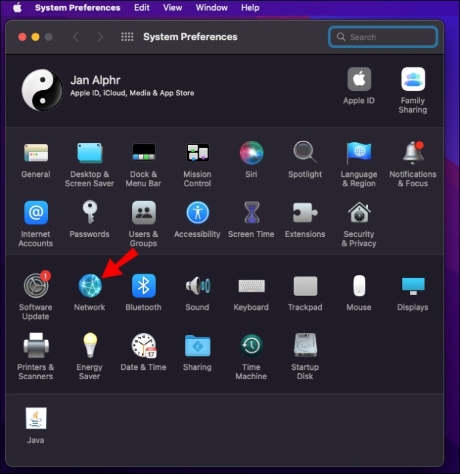Open the Help menu
460x474 pixels.
coord(250,7)
